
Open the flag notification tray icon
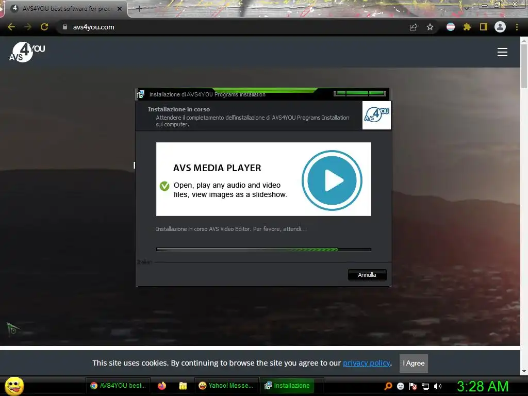pos(413,386)
